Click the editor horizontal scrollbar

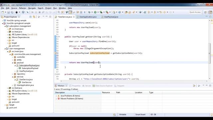click(134, 81)
